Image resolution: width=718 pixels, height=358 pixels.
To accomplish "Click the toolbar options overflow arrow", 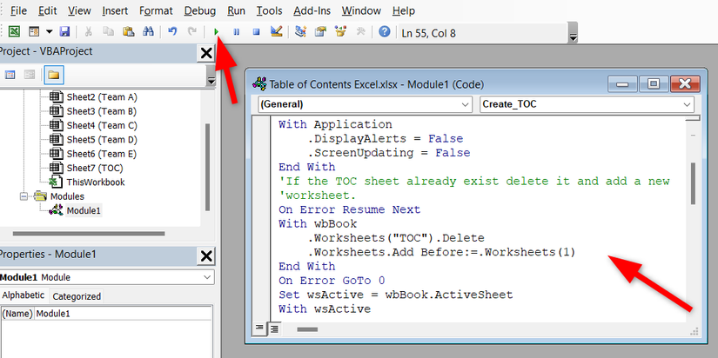I will tap(573, 33).
